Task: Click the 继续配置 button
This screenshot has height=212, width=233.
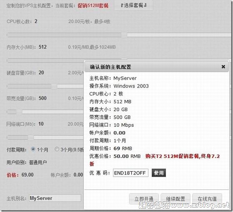Action: [175, 199]
